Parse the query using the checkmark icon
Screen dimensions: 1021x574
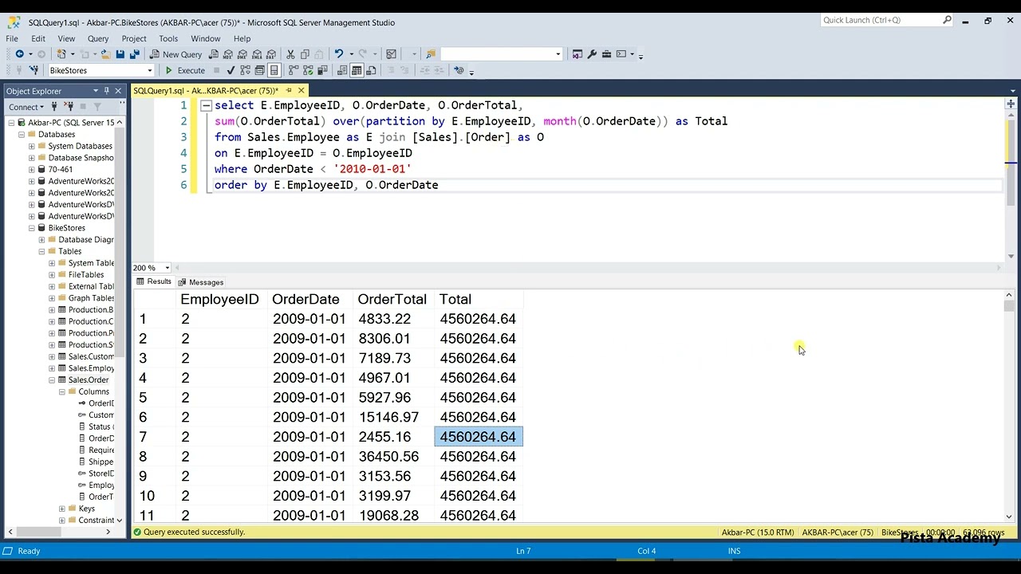(231, 70)
